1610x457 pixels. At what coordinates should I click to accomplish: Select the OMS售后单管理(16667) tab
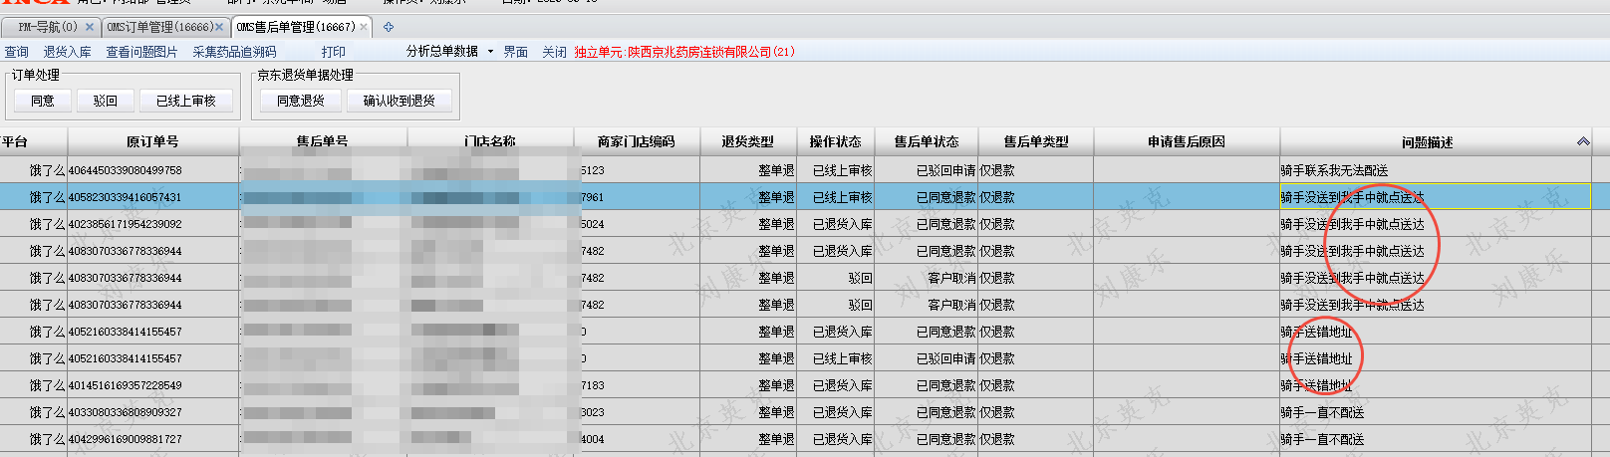(x=296, y=27)
